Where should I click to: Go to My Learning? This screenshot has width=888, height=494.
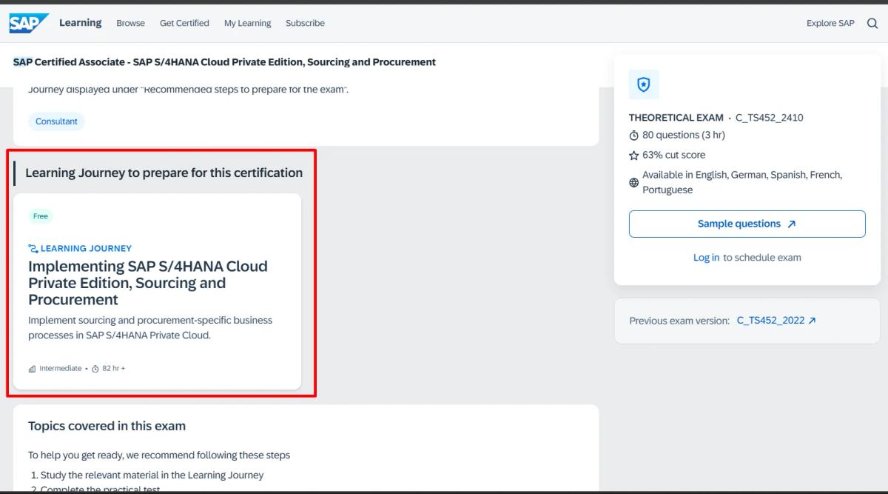(247, 23)
